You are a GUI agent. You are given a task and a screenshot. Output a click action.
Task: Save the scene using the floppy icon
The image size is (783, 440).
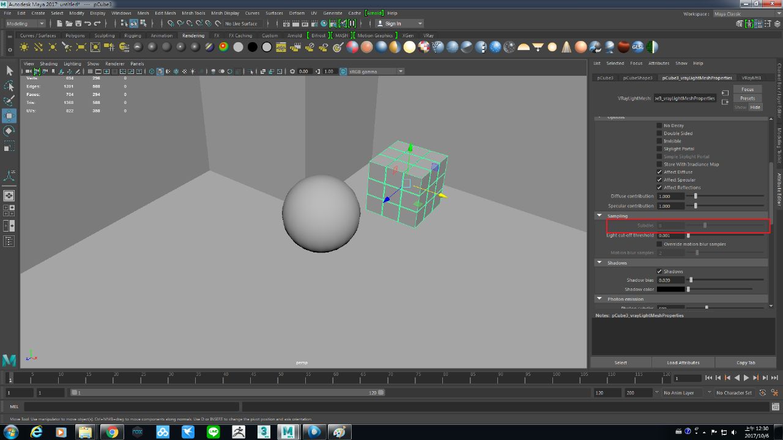tap(78, 24)
